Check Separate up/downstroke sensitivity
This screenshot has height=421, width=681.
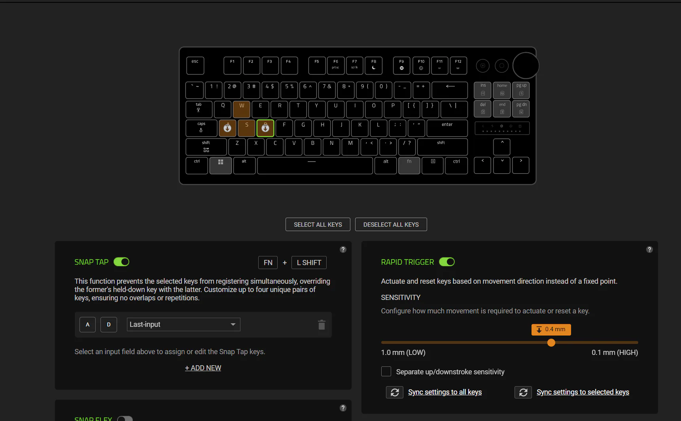(386, 372)
